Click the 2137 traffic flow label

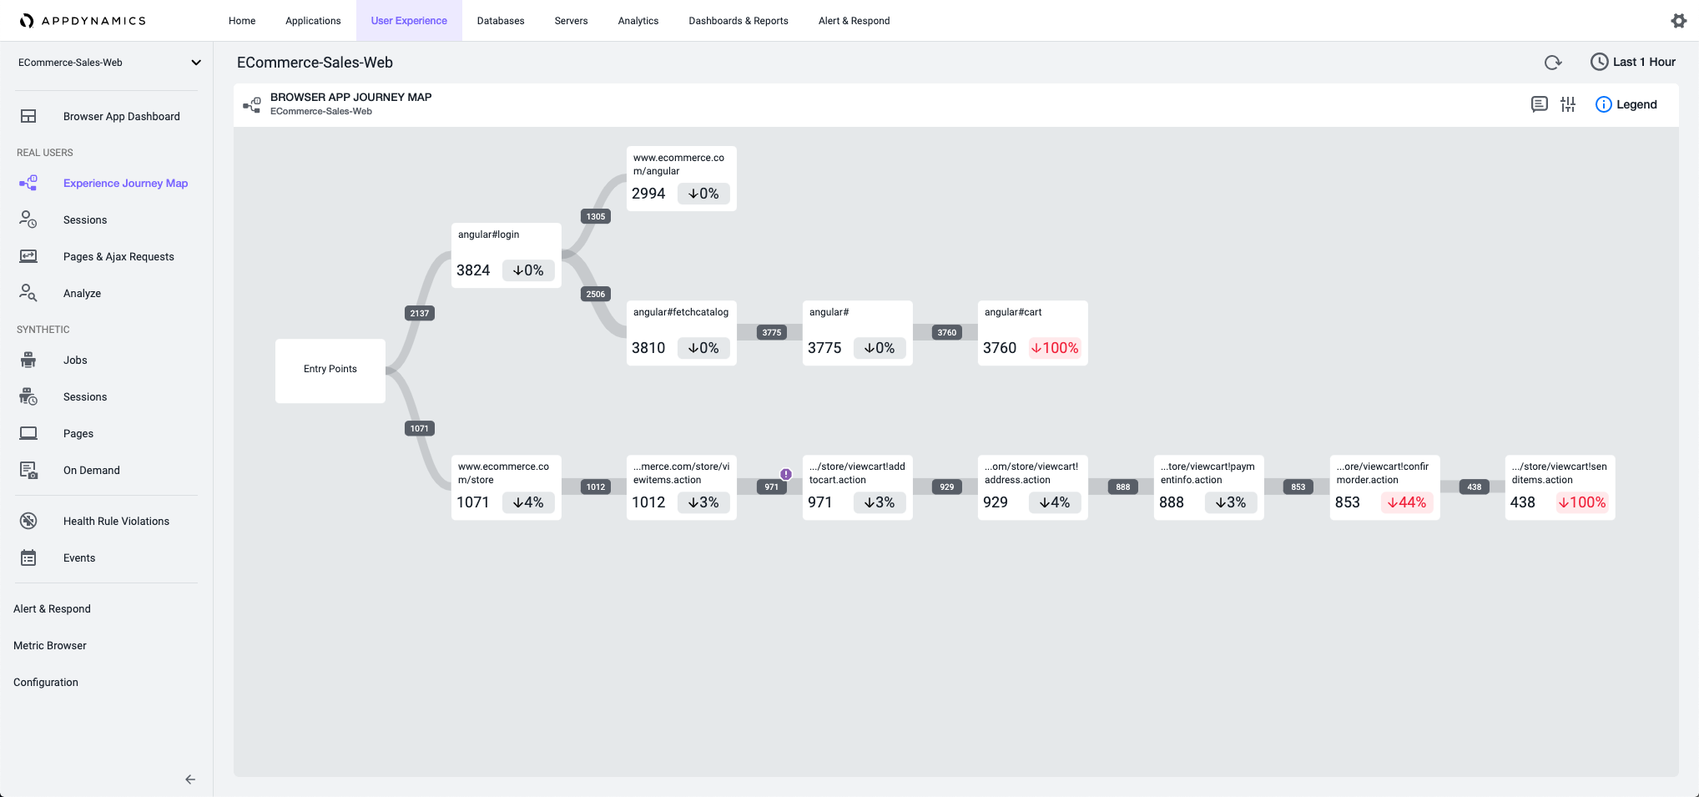click(x=420, y=314)
